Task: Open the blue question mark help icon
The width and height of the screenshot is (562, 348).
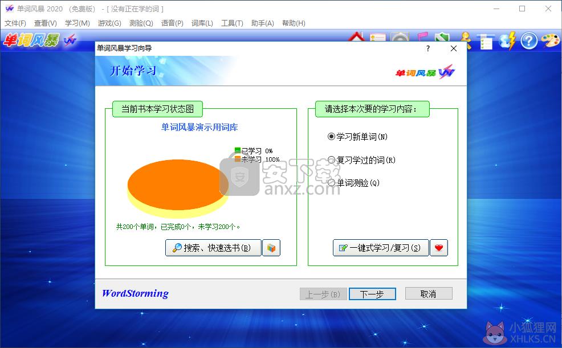Action: tap(529, 40)
